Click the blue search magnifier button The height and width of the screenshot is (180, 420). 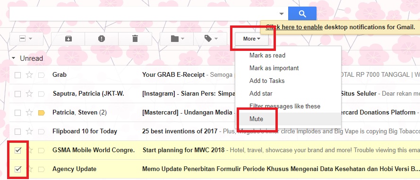302,14
